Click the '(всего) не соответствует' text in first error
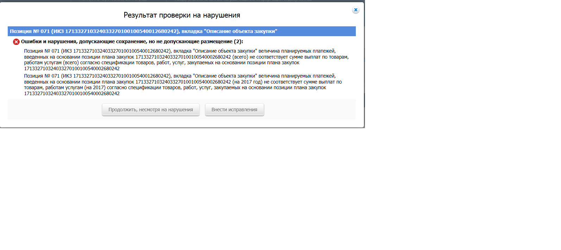 pos(260,57)
